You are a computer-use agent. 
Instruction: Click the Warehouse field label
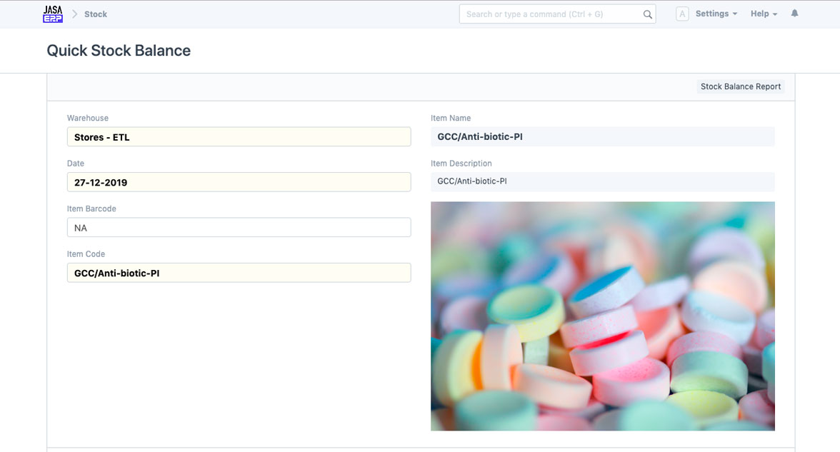(88, 118)
